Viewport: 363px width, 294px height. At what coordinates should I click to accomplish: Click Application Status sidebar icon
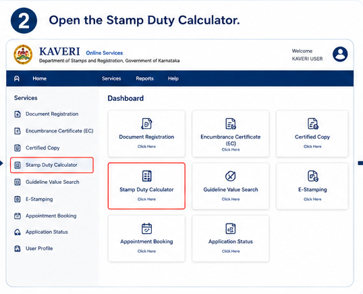click(x=18, y=232)
